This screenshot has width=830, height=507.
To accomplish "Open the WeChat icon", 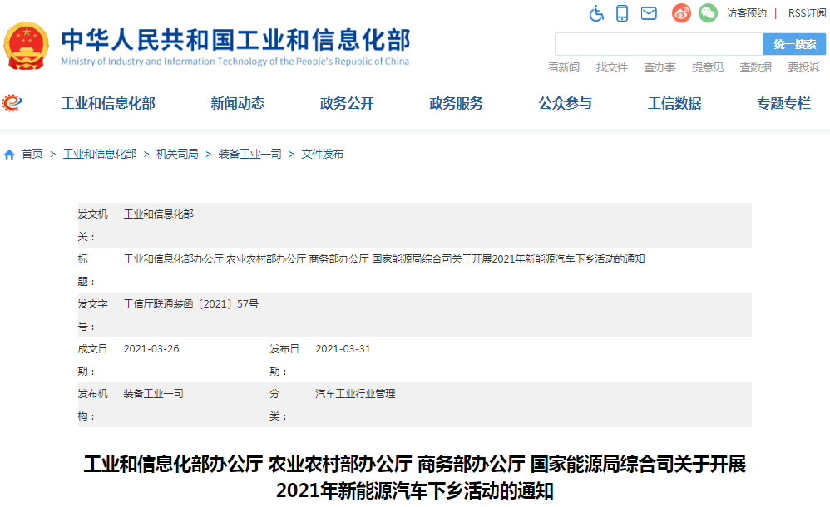I will coord(708,13).
